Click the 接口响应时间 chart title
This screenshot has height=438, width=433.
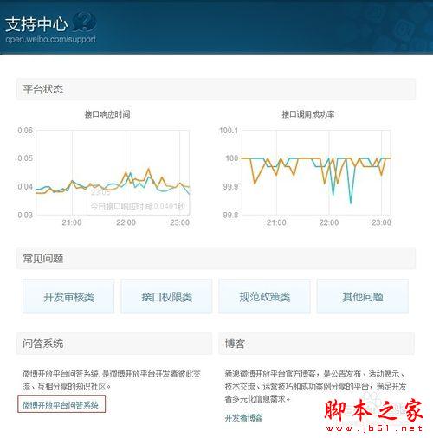coord(107,114)
